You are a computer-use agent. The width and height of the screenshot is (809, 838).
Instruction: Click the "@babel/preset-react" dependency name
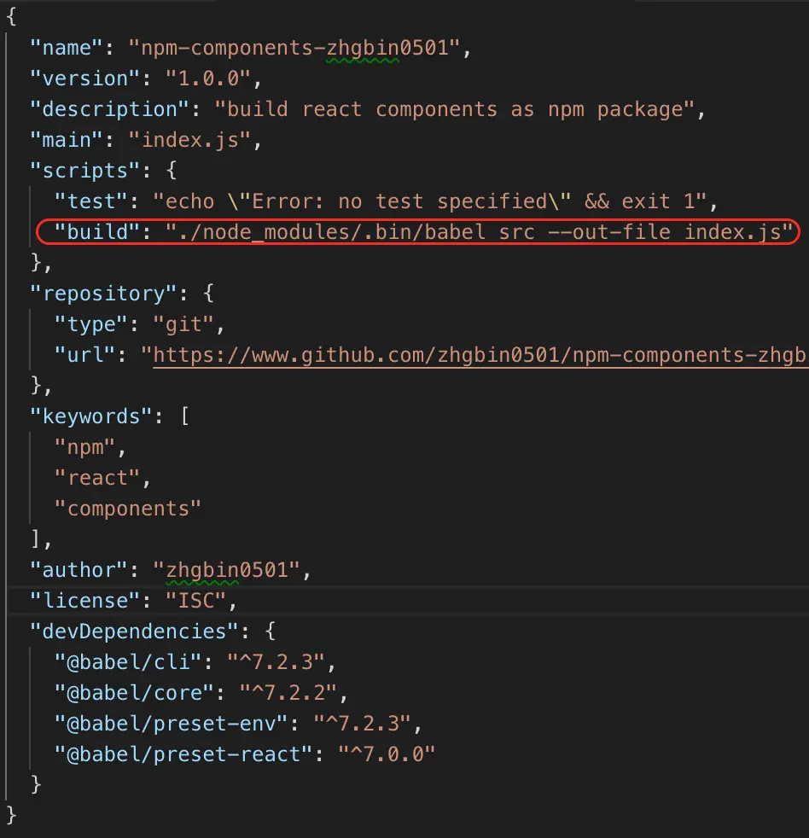click(x=183, y=754)
